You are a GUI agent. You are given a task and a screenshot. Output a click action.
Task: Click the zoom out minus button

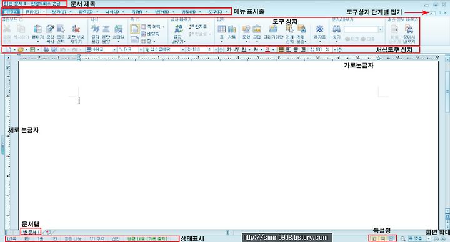(436, 238)
